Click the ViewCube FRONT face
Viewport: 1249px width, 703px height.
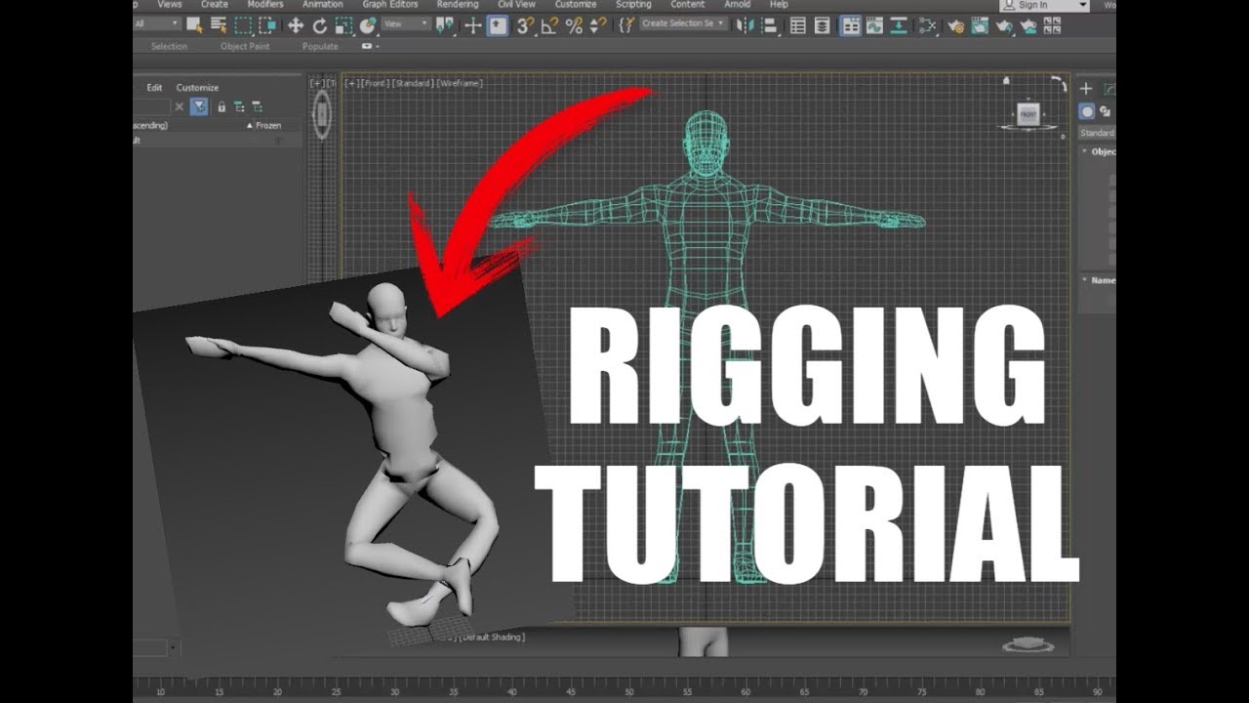tap(1027, 114)
